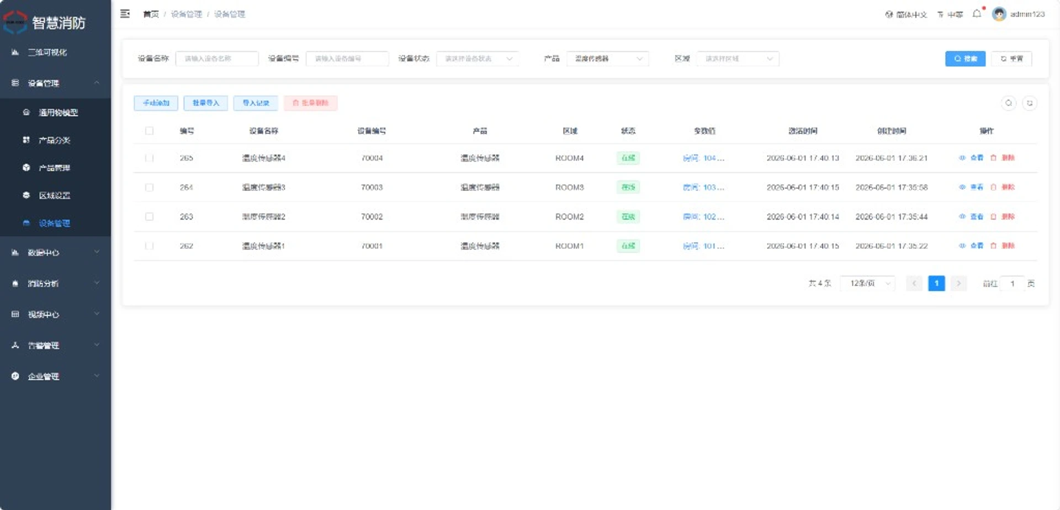The width and height of the screenshot is (1060, 510).
Task: Open the 房间: 104… parameter link
Action: pos(704,158)
